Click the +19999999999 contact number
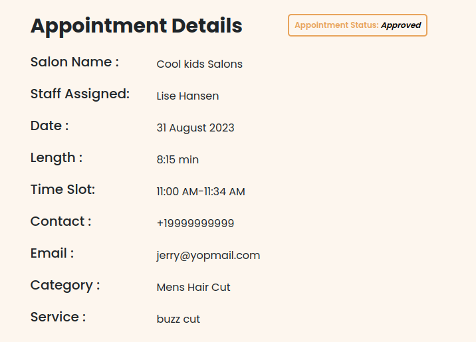This screenshot has height=342, width=476. pyautogui.click(x=195, y=224)
